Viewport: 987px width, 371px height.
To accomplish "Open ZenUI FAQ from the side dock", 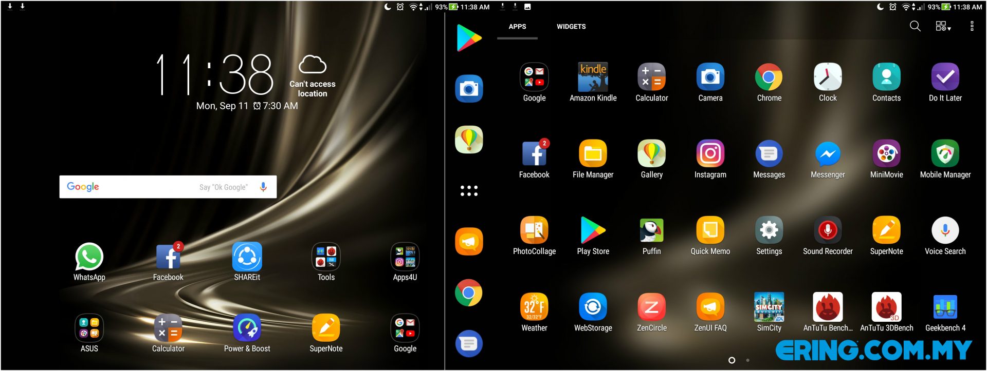I will tap(469, 242).
